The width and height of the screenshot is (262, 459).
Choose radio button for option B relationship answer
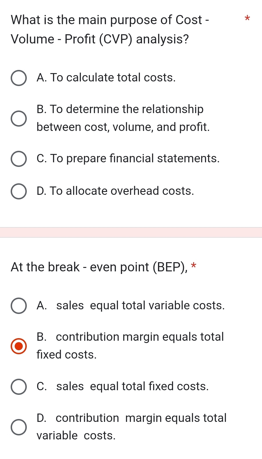click(19, 118)
